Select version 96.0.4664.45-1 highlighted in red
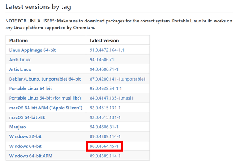 point(104,146)
